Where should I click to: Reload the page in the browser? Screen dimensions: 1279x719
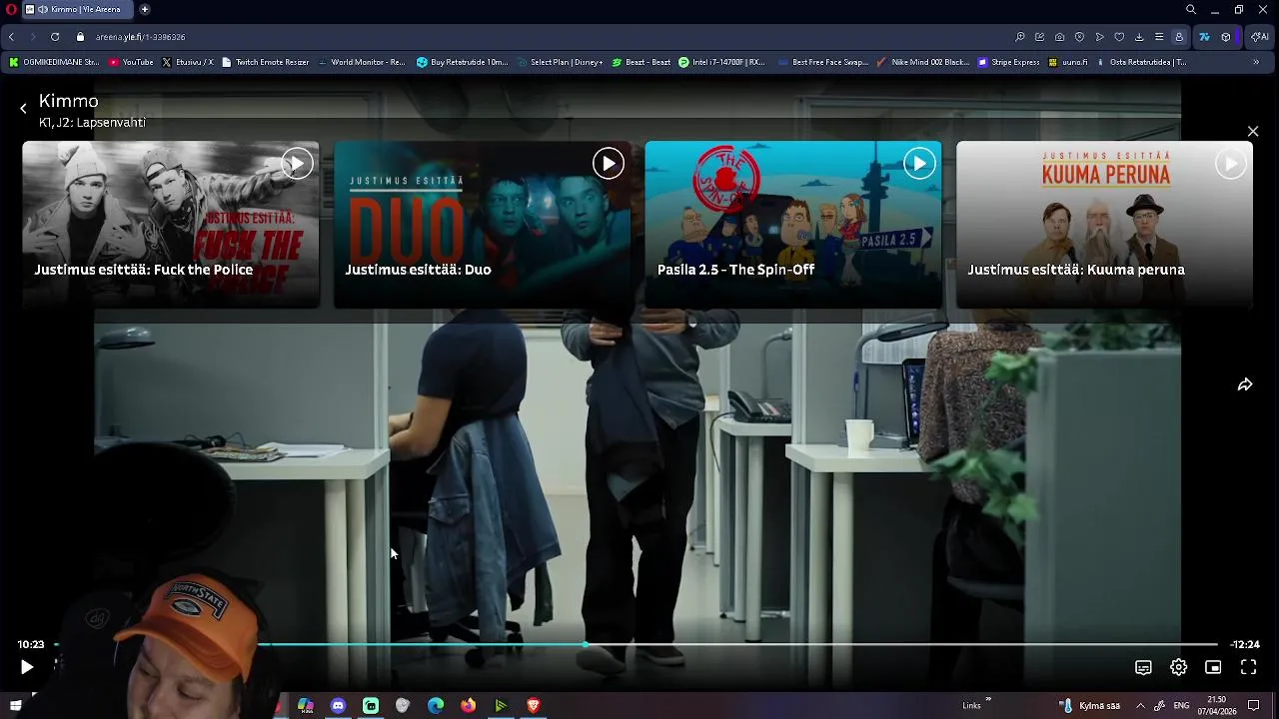[x=55, y=37]
